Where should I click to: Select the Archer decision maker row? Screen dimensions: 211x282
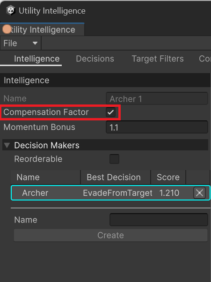coord(110,193)
